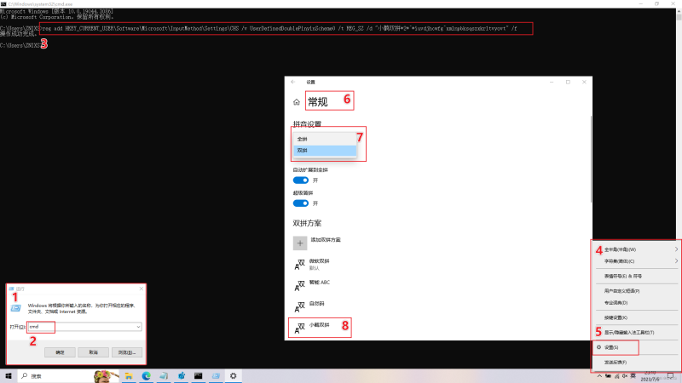This screenshot has width=682, height=383.
Task: Click the Windows Start button
Action: point(9,375)
